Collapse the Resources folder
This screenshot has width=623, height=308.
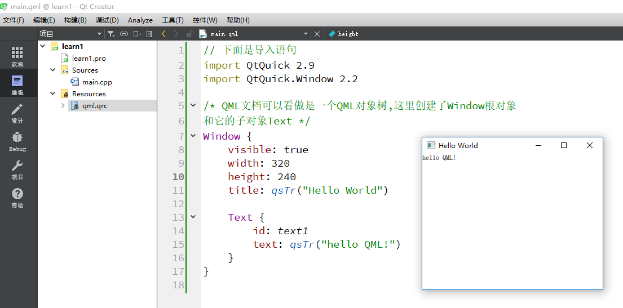pyautogui.click(x=53, y=93)
